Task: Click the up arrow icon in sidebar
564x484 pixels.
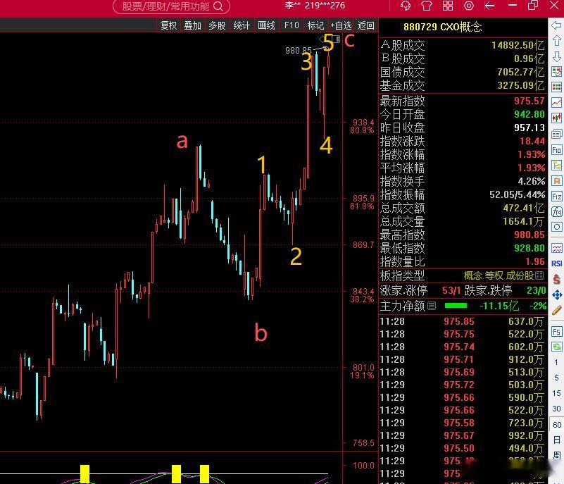Action: [556, 41]
